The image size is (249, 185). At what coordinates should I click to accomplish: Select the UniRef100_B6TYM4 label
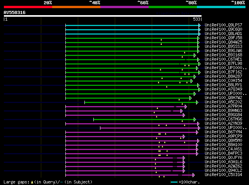point(223,132)
